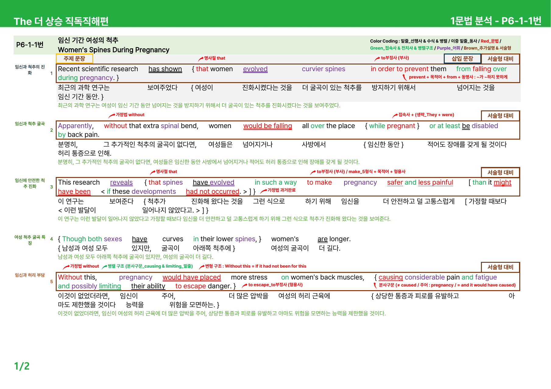Click the underlined word 'reveals'
The image size is (551, 389).
click(121, 182)
